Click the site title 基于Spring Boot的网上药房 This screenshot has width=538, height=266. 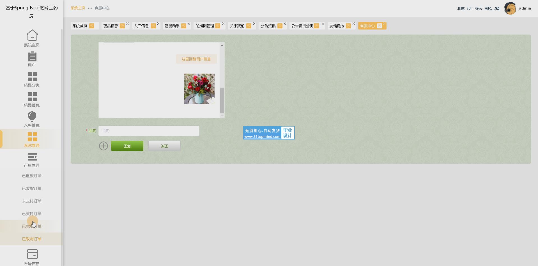[x=32, y=12]
